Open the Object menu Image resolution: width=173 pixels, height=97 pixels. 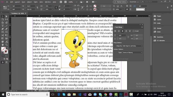(x=29, y=2)
